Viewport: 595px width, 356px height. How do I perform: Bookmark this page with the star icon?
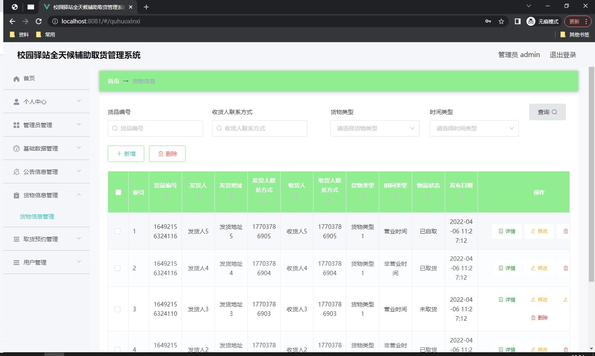501,21
